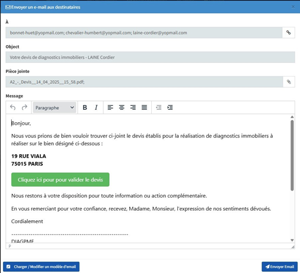Click the Envoyer Email button
The image size is (300, 273).
click(280, 266)
